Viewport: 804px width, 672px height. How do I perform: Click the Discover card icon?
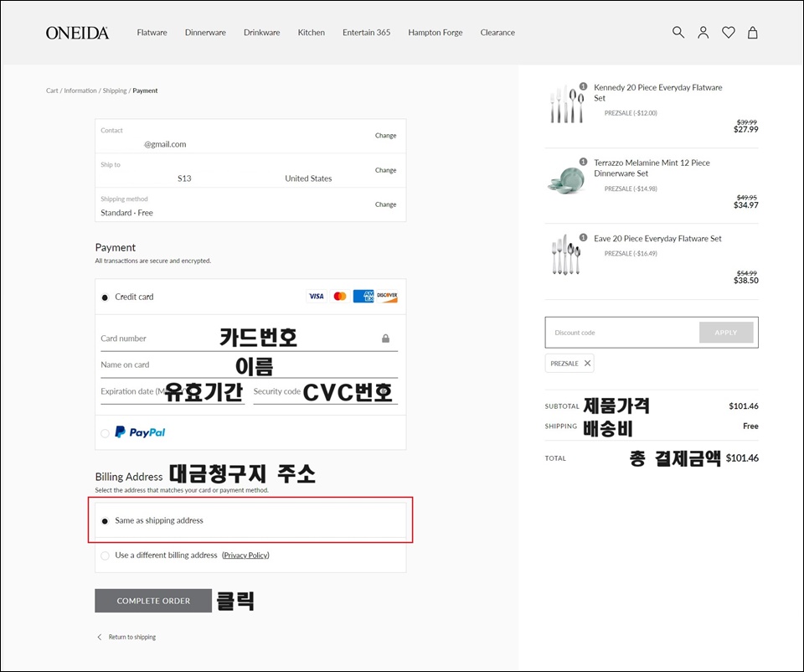click(387, 296)
